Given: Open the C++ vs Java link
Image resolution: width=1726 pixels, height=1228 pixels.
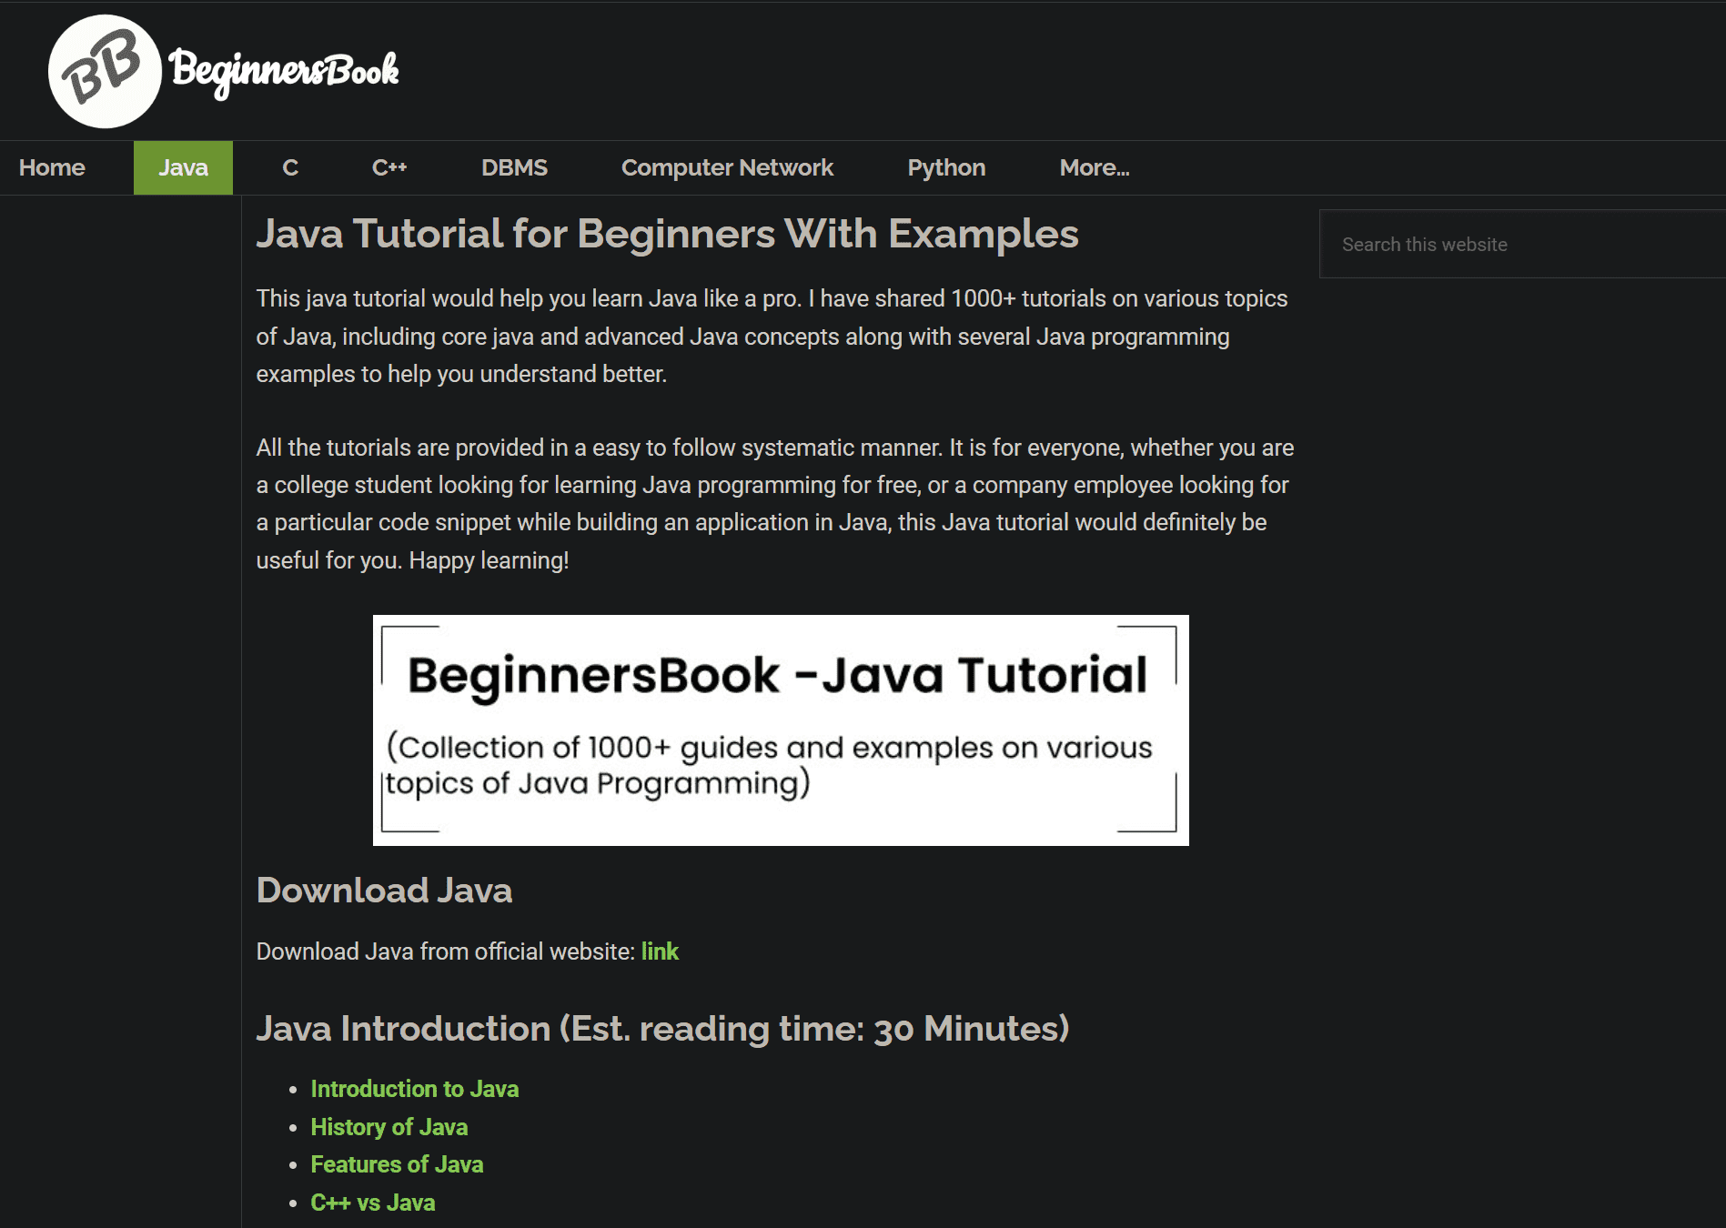Looking at the screenshot, I should pos(373,1203).
